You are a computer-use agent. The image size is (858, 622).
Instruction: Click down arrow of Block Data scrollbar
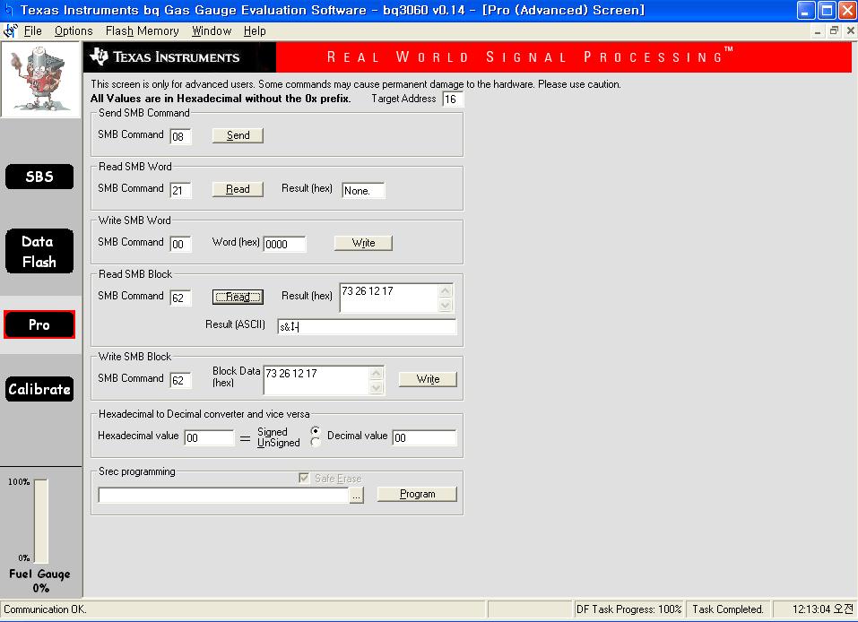[377, 387]
